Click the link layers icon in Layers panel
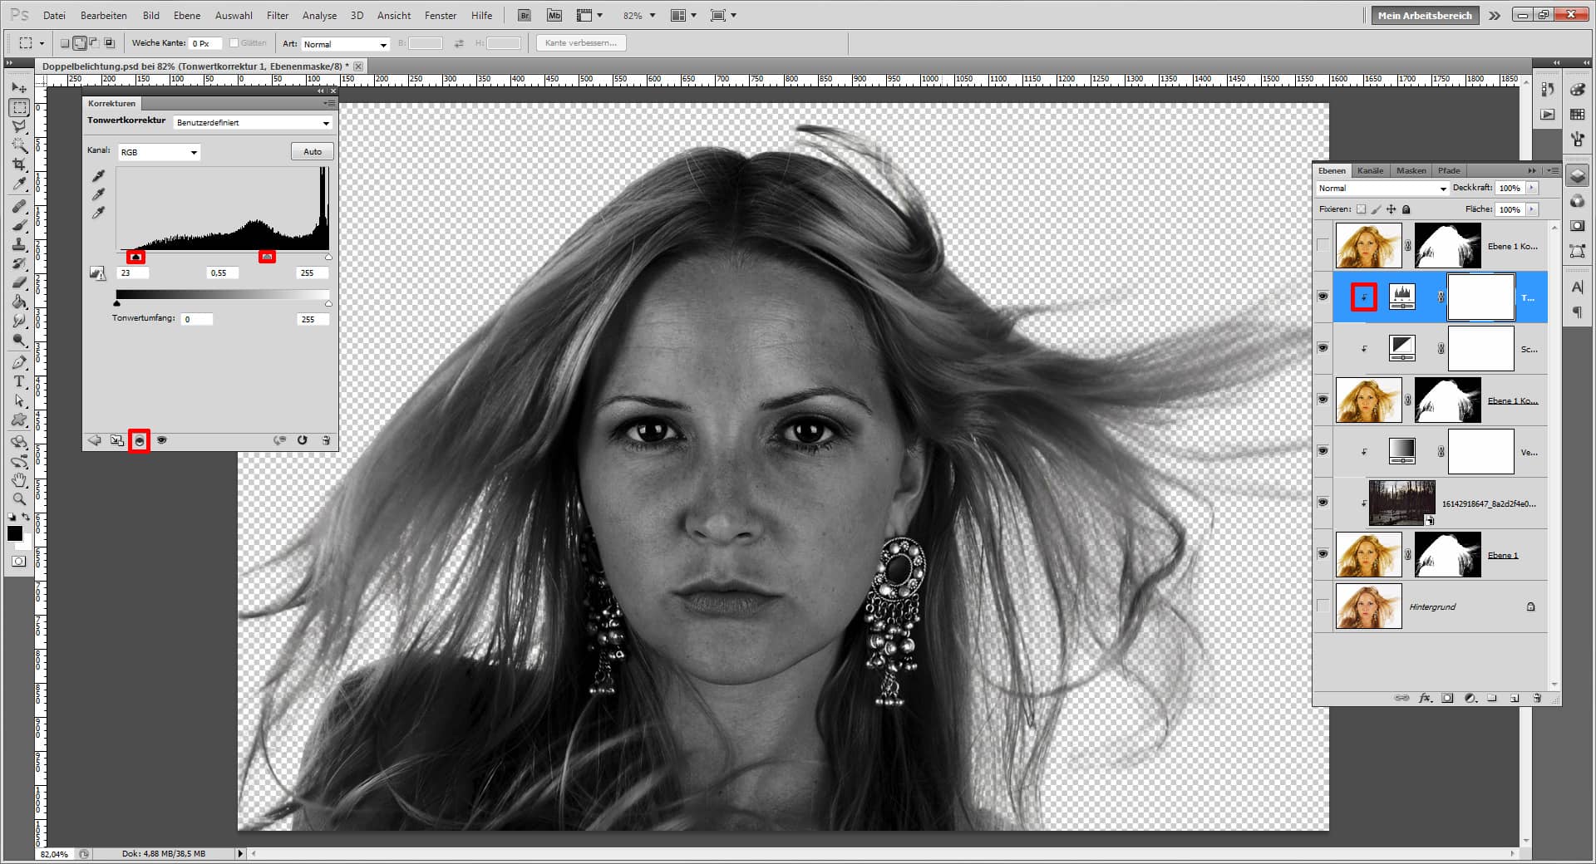This screenshot has height=864, width=1596. (x=1402, y=699)
